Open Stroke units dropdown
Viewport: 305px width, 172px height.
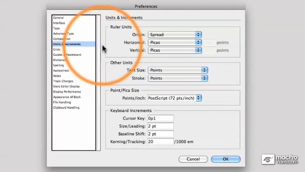[178, 78]
